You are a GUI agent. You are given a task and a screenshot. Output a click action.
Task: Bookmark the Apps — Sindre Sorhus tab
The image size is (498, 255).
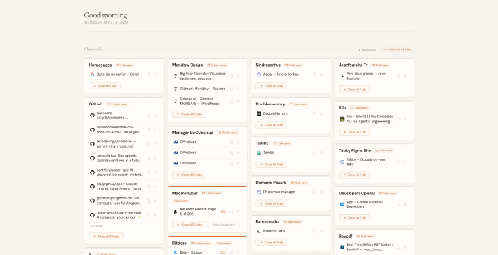point(314,74)
